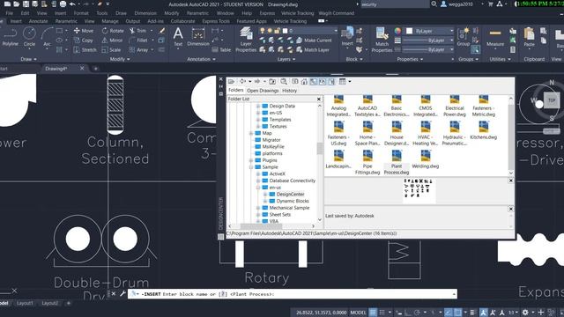Switch to Layout1 tab
564x317 pixels.
click(25, 303)
